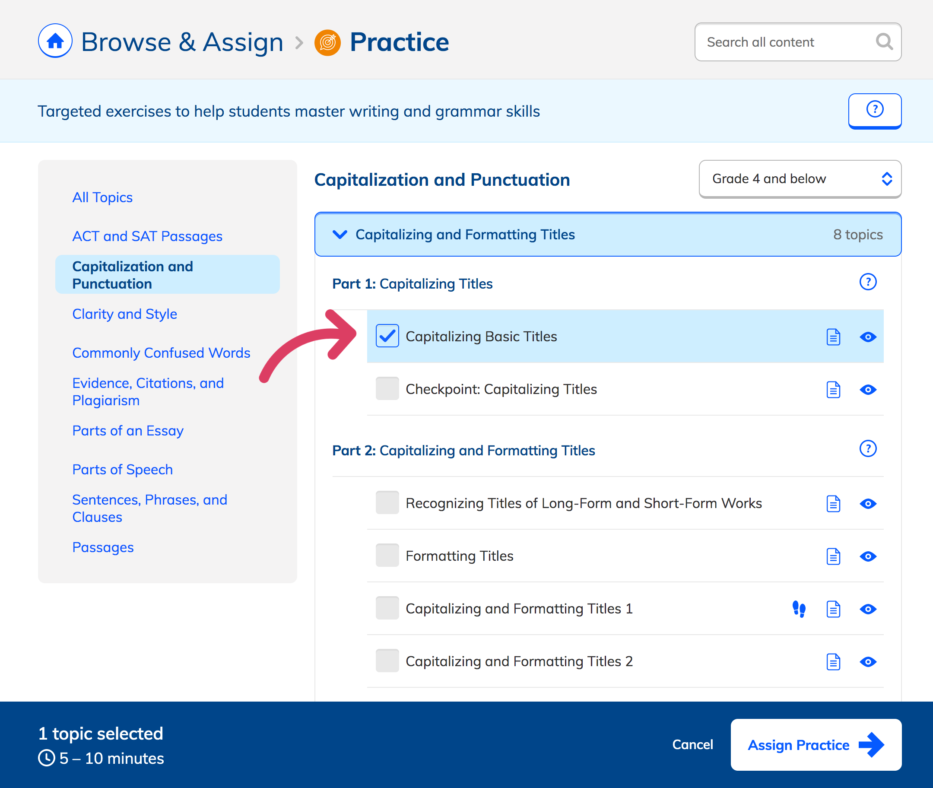Click the 8 topics count text

coord(857,235)
